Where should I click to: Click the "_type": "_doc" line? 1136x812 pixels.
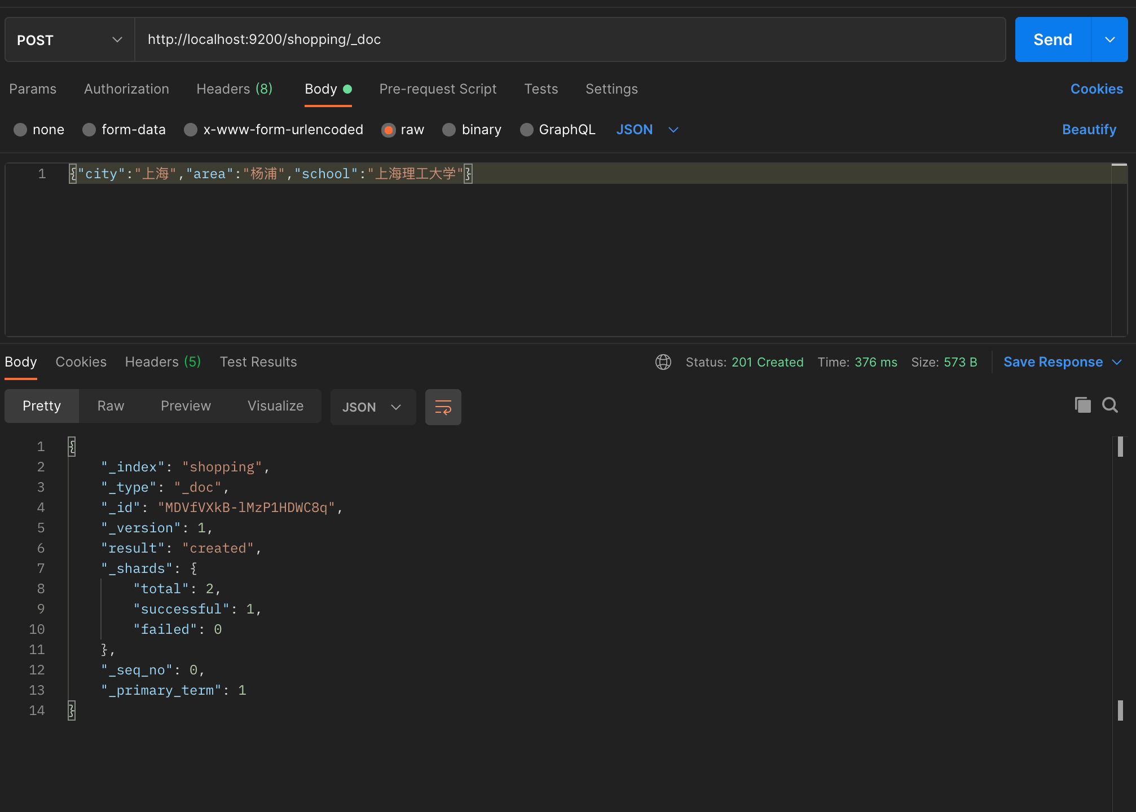(x=165, y=487)
